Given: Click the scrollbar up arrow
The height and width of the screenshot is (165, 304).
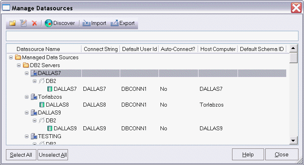Looking at the screenshot, I should (293, 48).
